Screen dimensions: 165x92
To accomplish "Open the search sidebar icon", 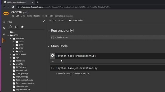I will click(x=4, y=28).
